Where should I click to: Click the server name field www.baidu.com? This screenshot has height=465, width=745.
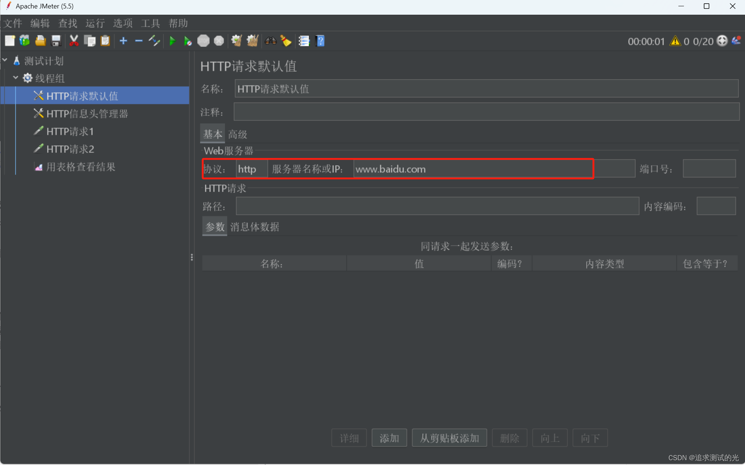(x=494, y=169)
